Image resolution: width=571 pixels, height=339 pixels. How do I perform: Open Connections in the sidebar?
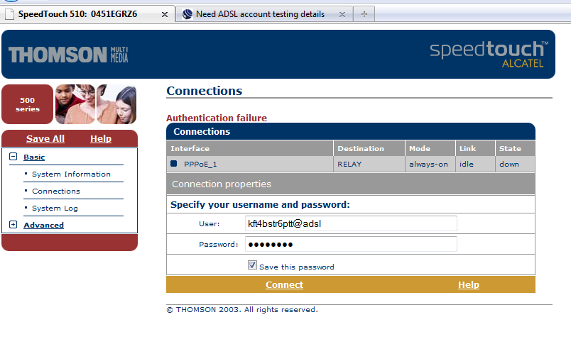point(56,191)
